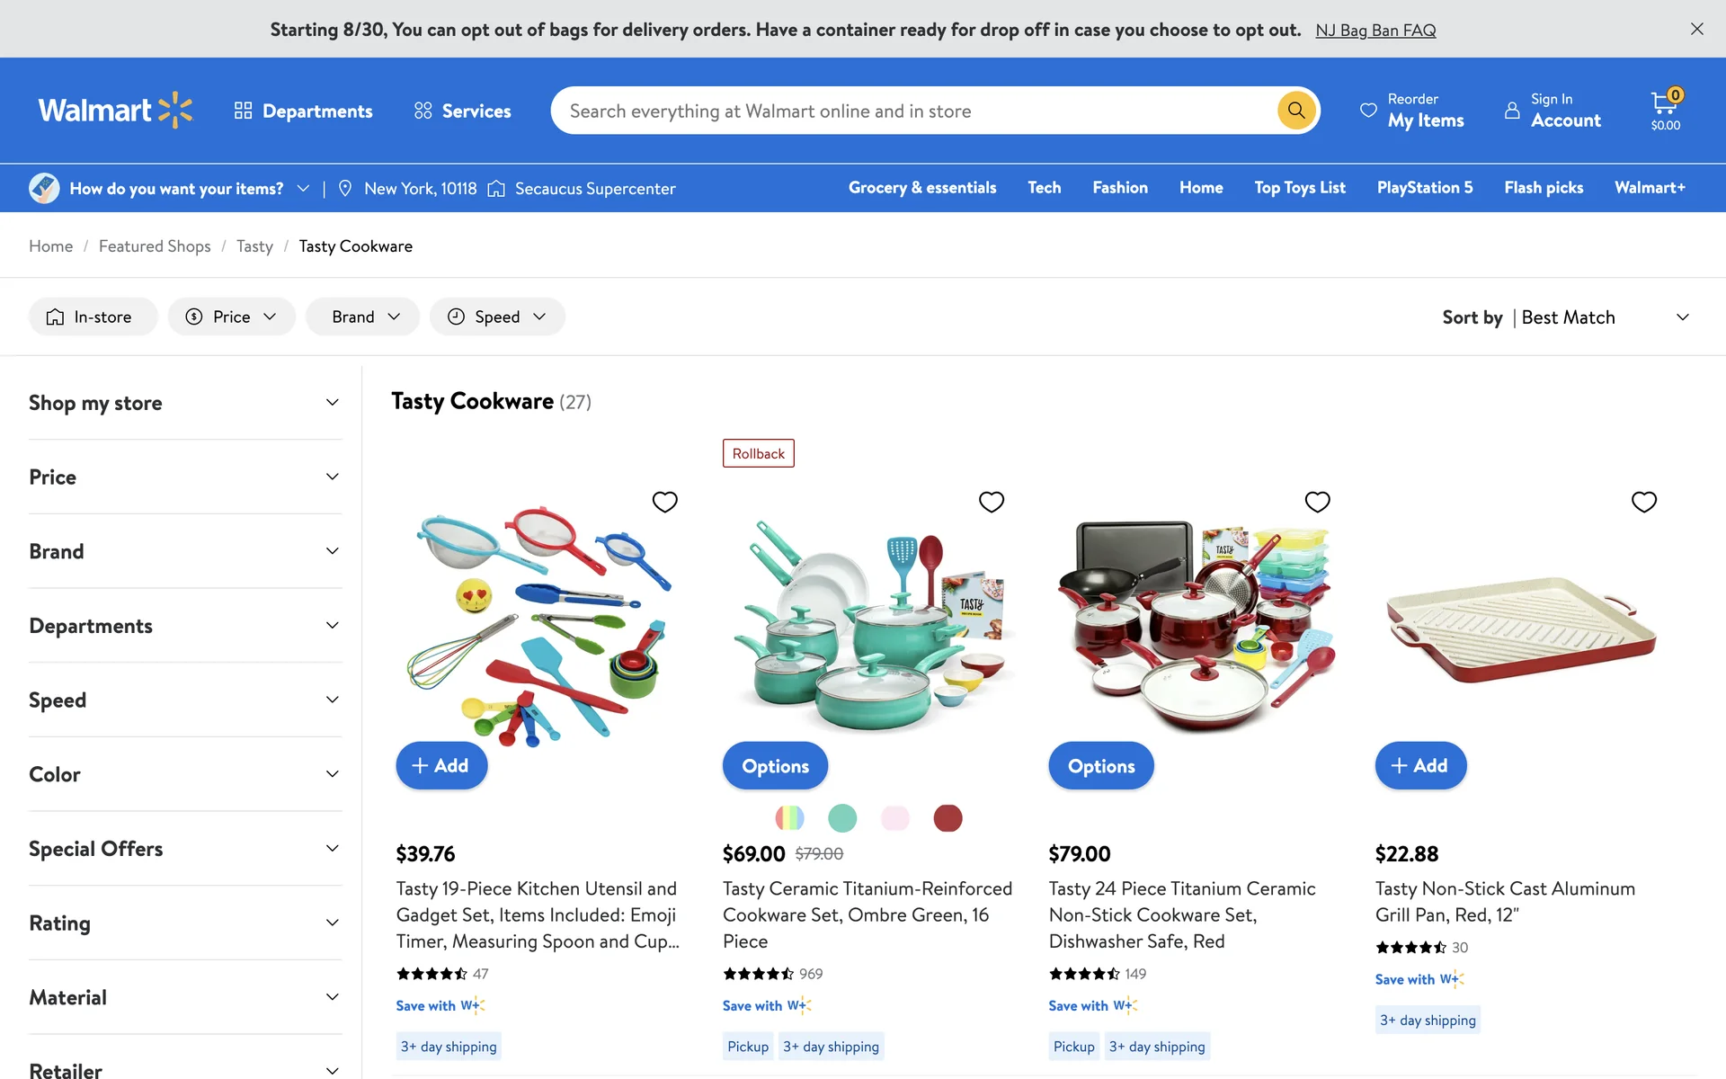Click the yellow search magnifier icon
The width and height of the screenshot is (1726, 1079).
1295,111
